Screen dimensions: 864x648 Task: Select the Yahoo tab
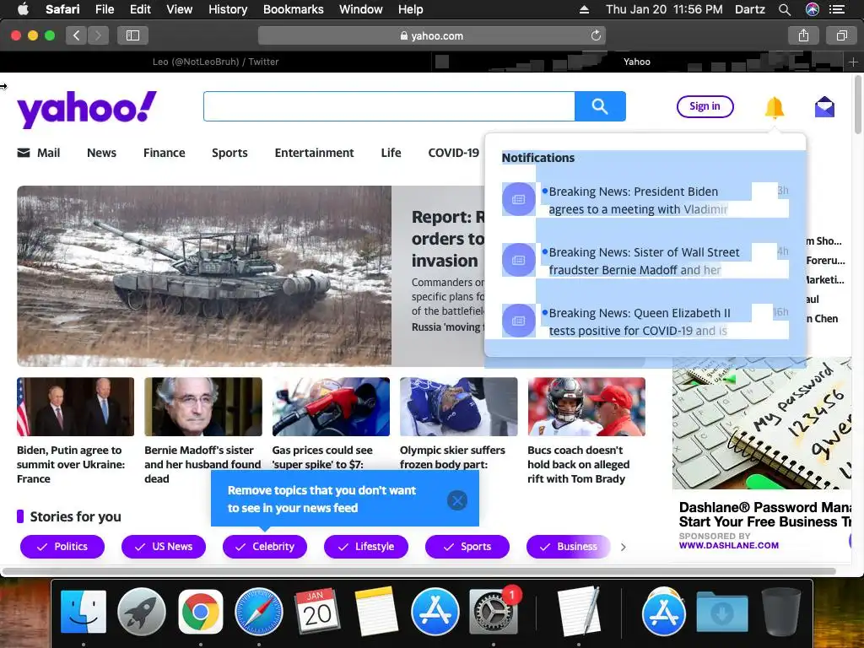[x=637, y=62]
